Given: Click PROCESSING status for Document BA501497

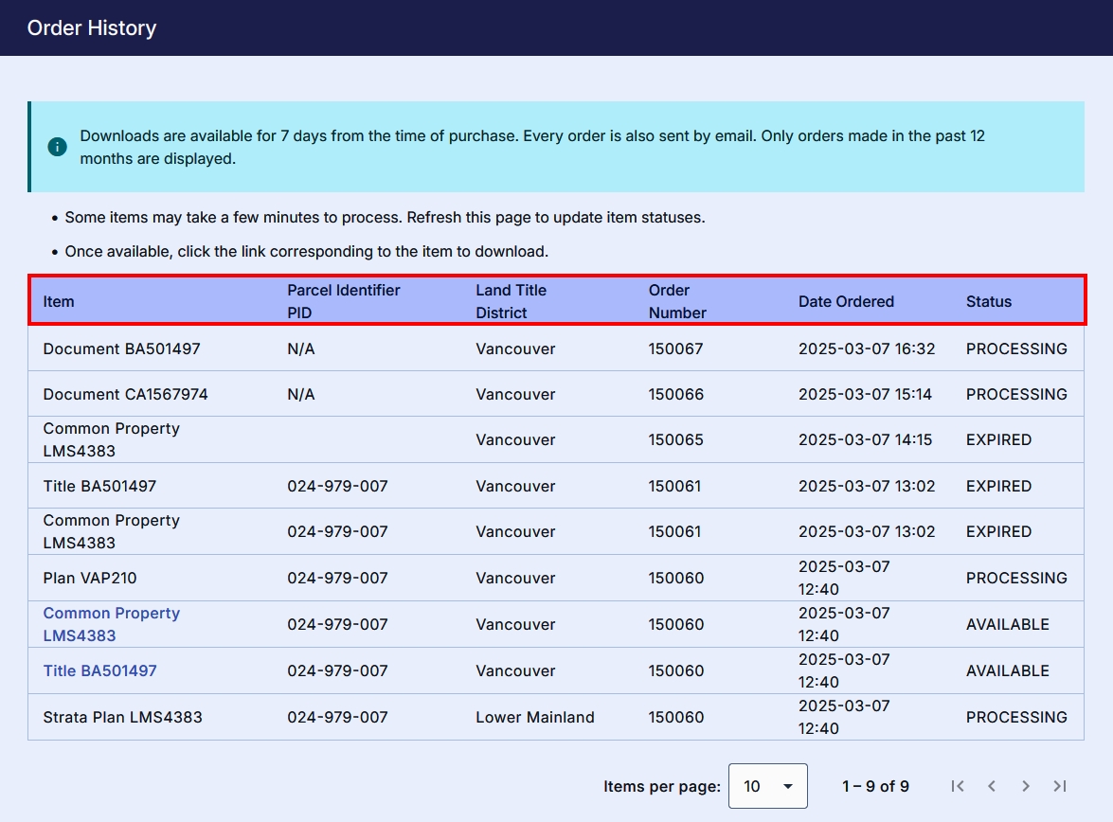Looking at the screenshot, I should tap(1016, 348).
